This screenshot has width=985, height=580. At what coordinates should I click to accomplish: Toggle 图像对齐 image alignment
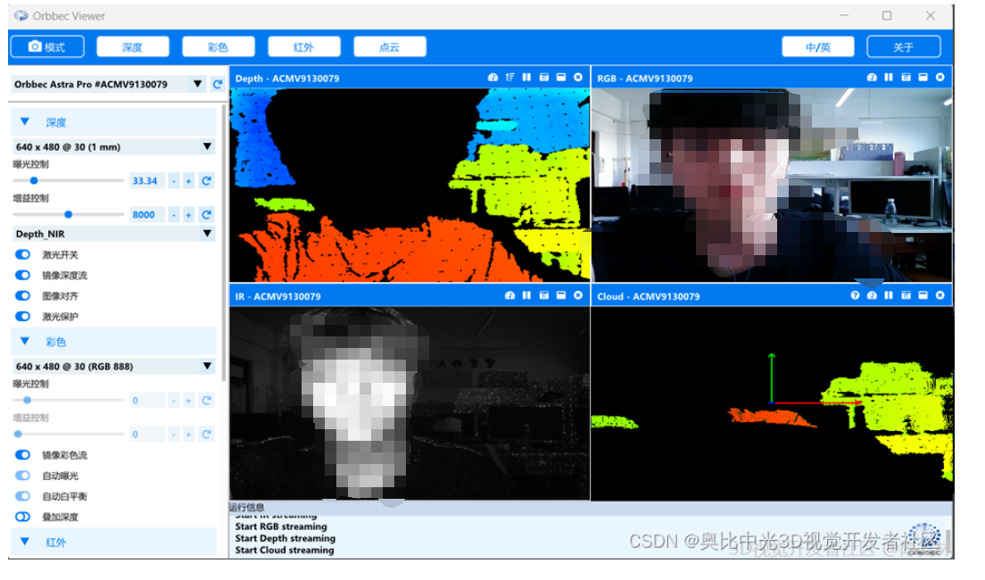pyautogui.click(x=22, y=296)
